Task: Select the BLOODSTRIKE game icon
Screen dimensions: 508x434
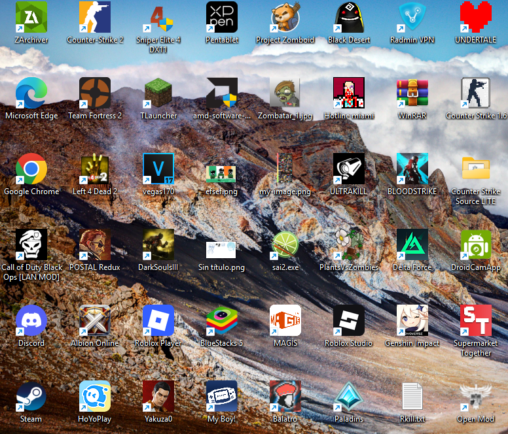Action: [x=412, y=169]
